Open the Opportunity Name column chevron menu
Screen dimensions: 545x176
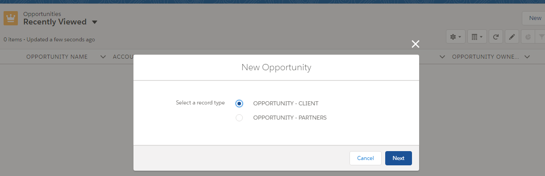coord(103,57)
